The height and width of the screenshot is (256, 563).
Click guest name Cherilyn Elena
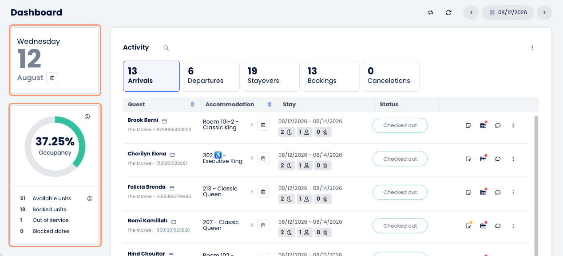tap(147, 154)
